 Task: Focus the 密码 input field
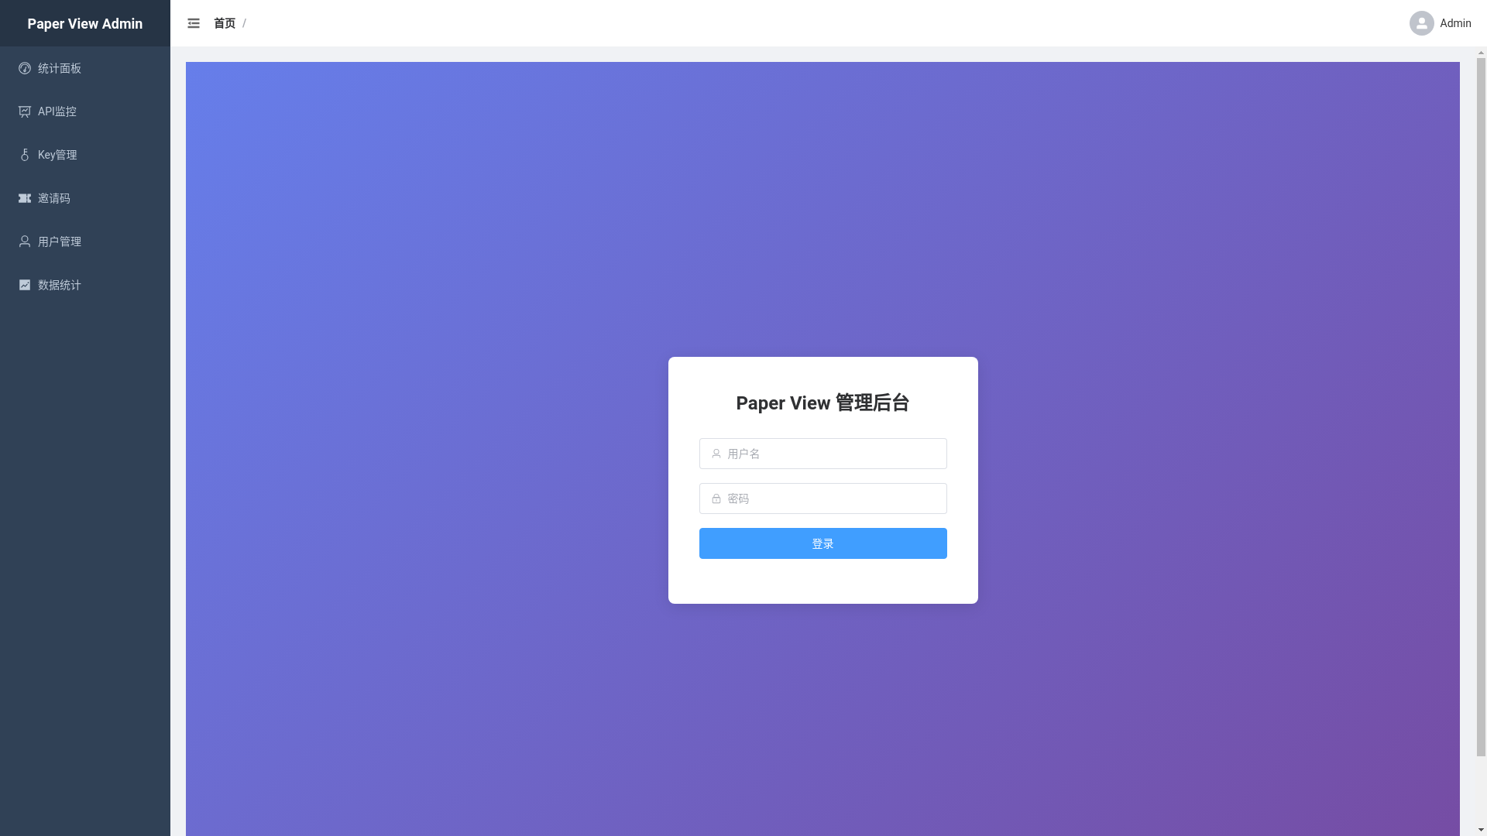(x=822, y=499)
